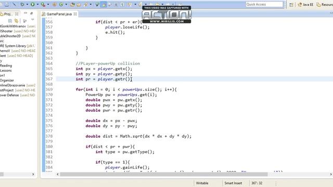The height and width of the screenshot is (187, 333).
Task: Click the Open Task icon
Action: coord(79,4)
